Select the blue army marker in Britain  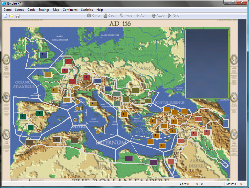point(44,55)
